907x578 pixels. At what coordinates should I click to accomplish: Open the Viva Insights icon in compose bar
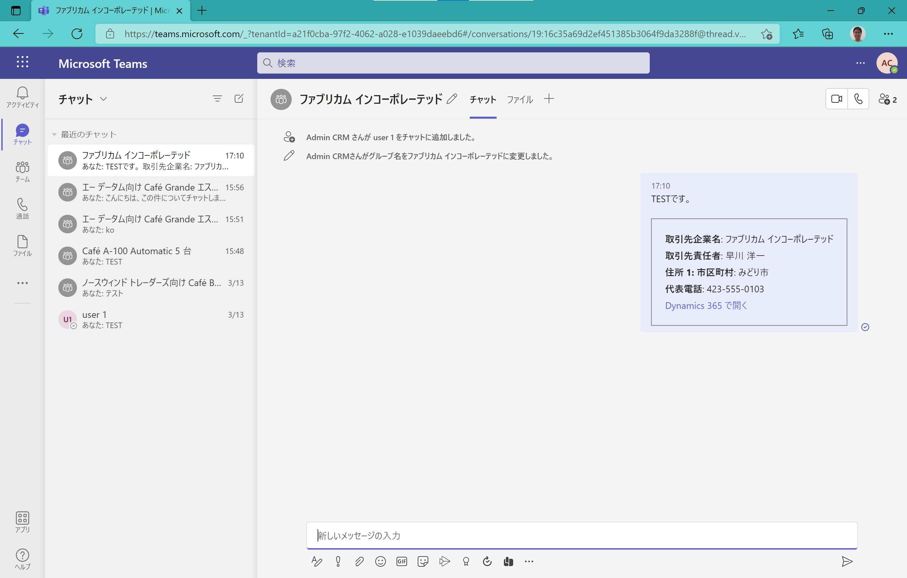508,561
